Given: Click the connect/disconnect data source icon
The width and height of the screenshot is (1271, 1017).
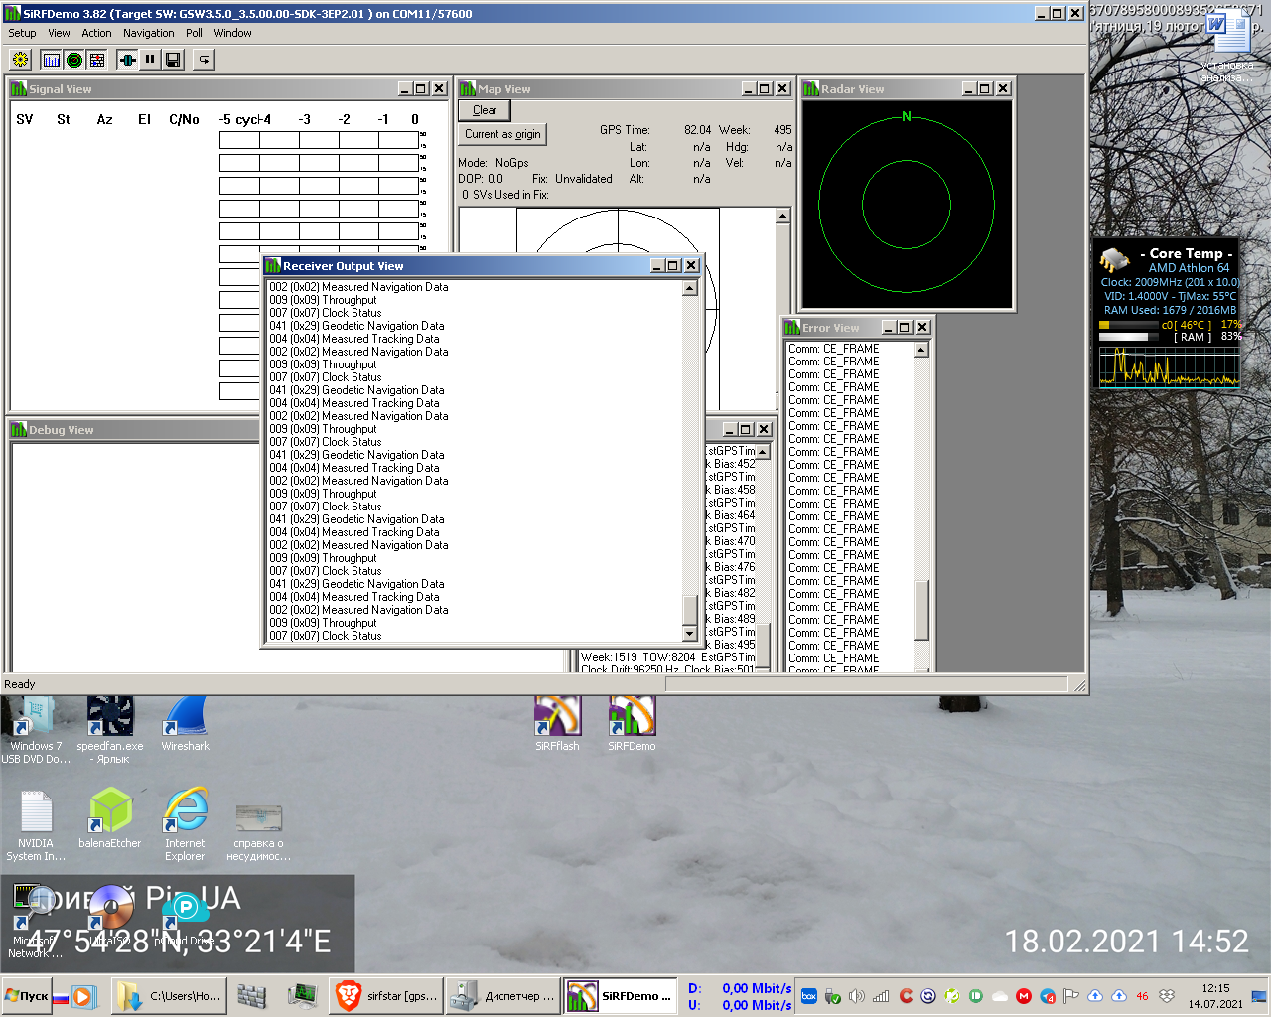Looking at the screenshot, I should [x=127, y=60].
